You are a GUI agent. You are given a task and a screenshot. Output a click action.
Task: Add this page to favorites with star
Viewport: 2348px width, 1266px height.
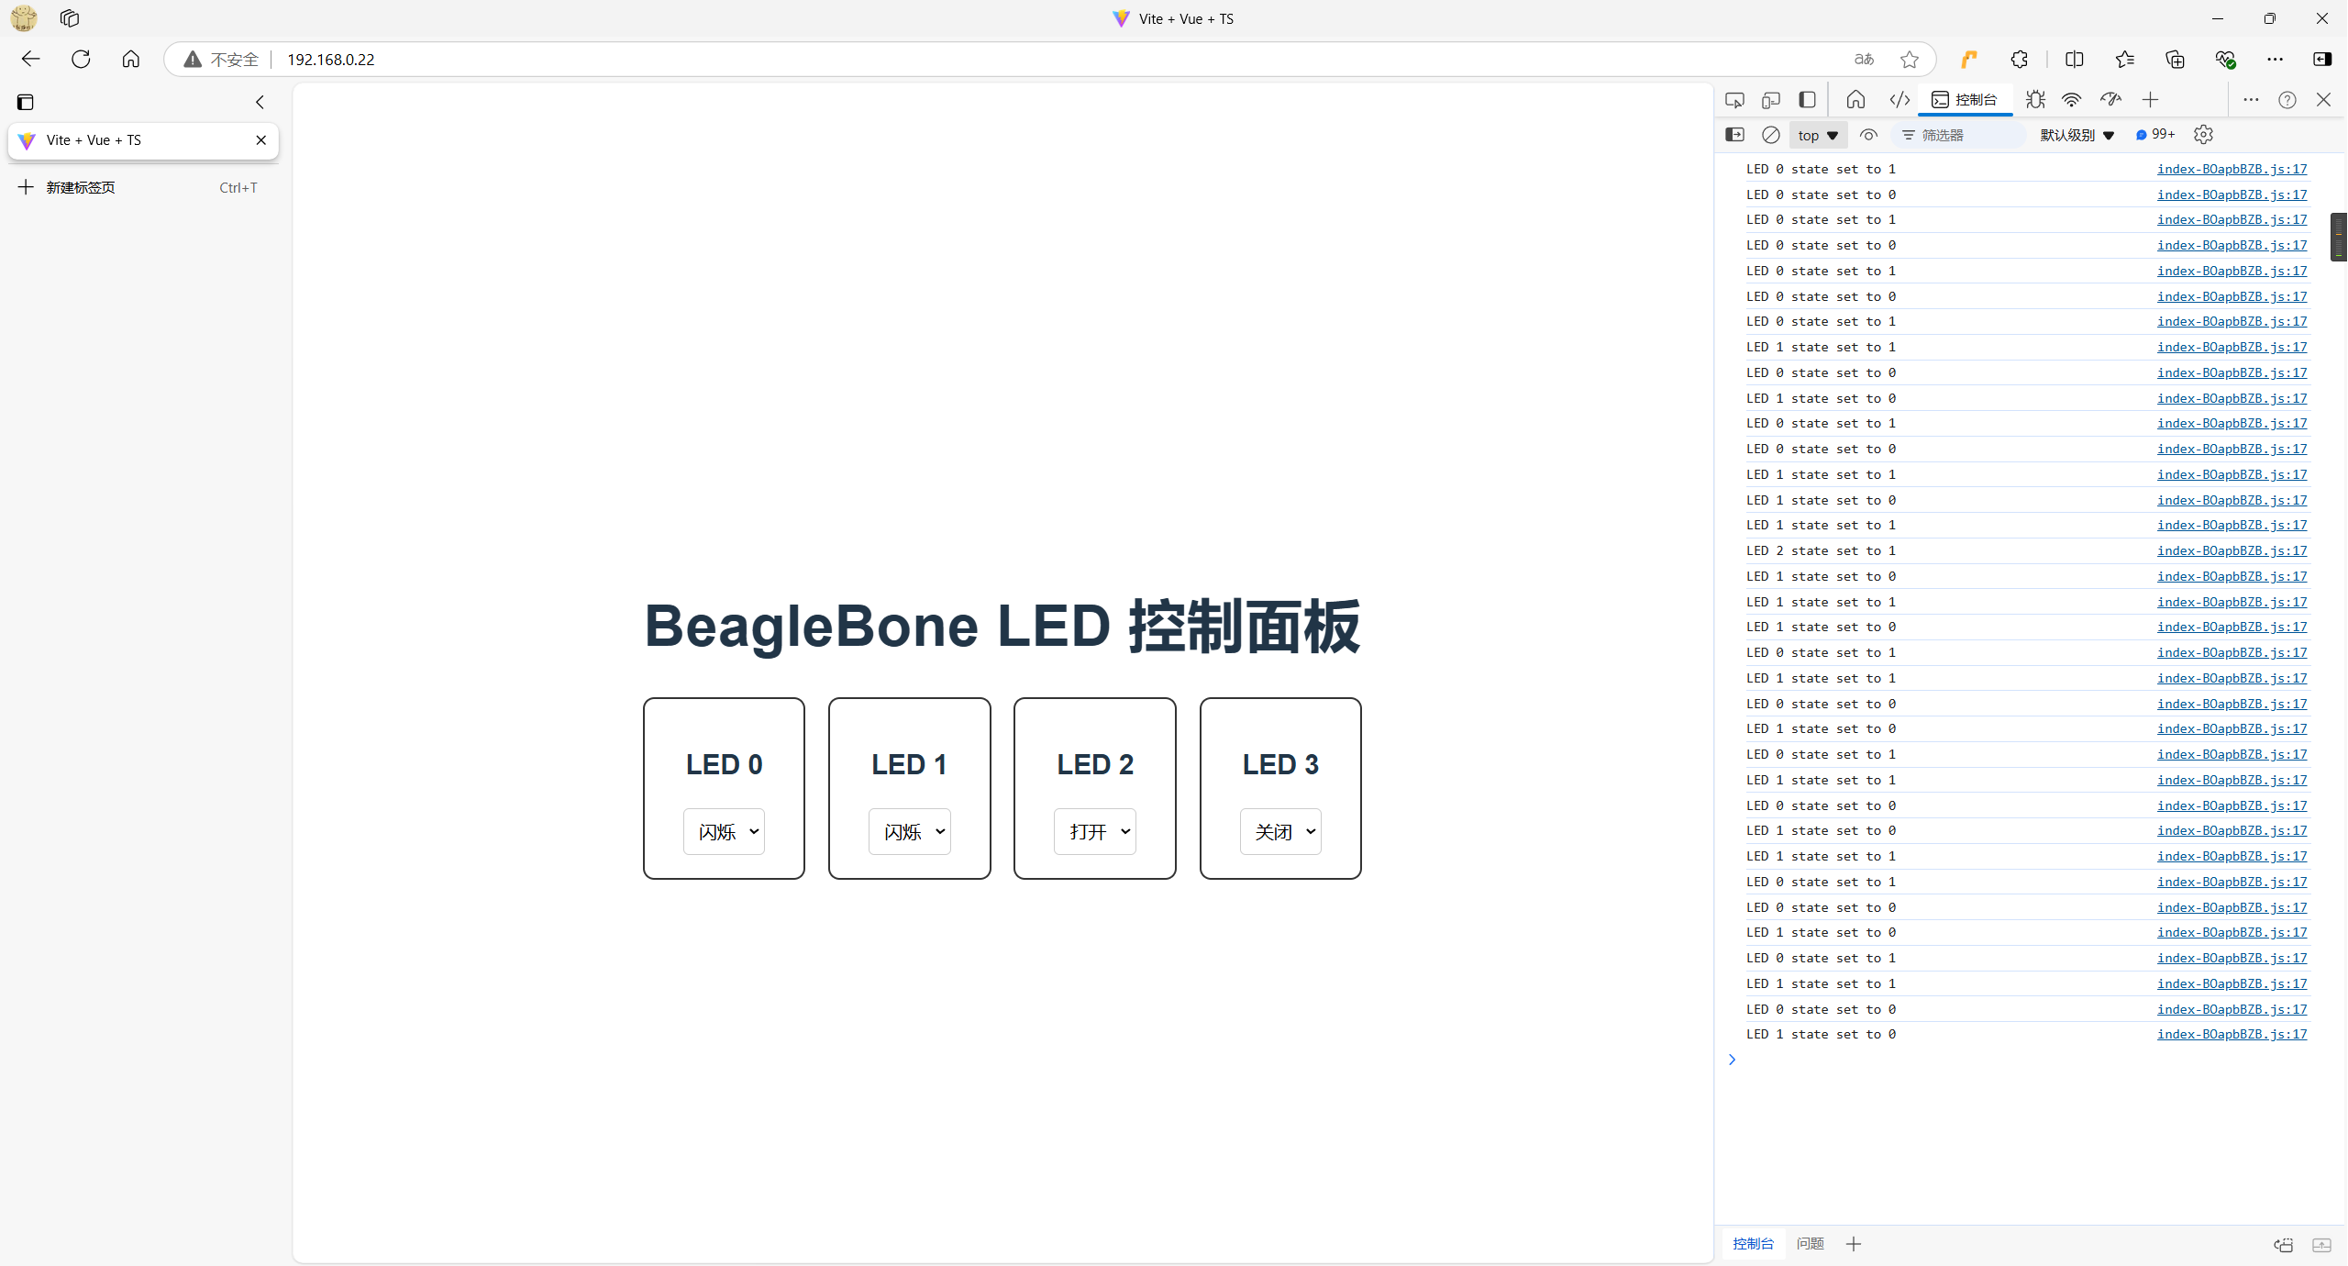[x=1910, y=60]
